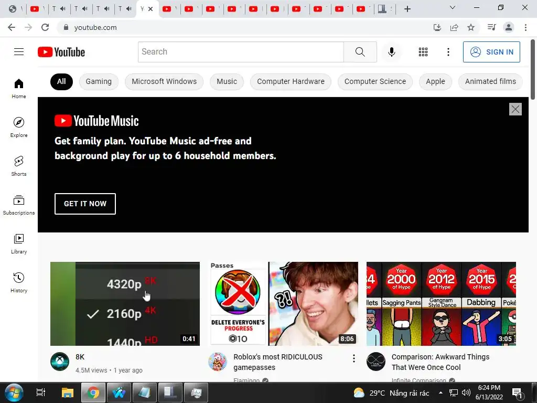Bookmark this page with star icon
This screenshot has height=403, width=537.
[471, 27]
